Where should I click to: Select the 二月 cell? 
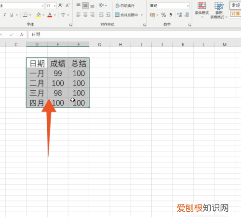[37, 83]
